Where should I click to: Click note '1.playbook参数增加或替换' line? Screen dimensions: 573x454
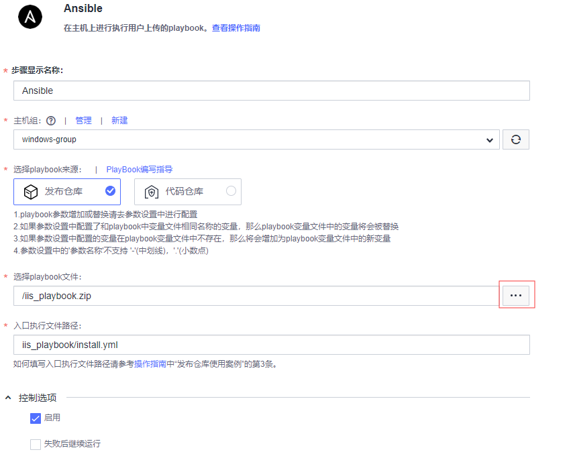coord(105,215)
